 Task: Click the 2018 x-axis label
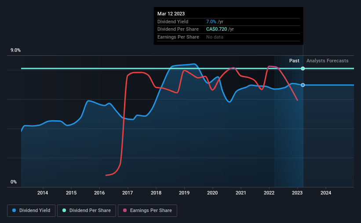156,193
